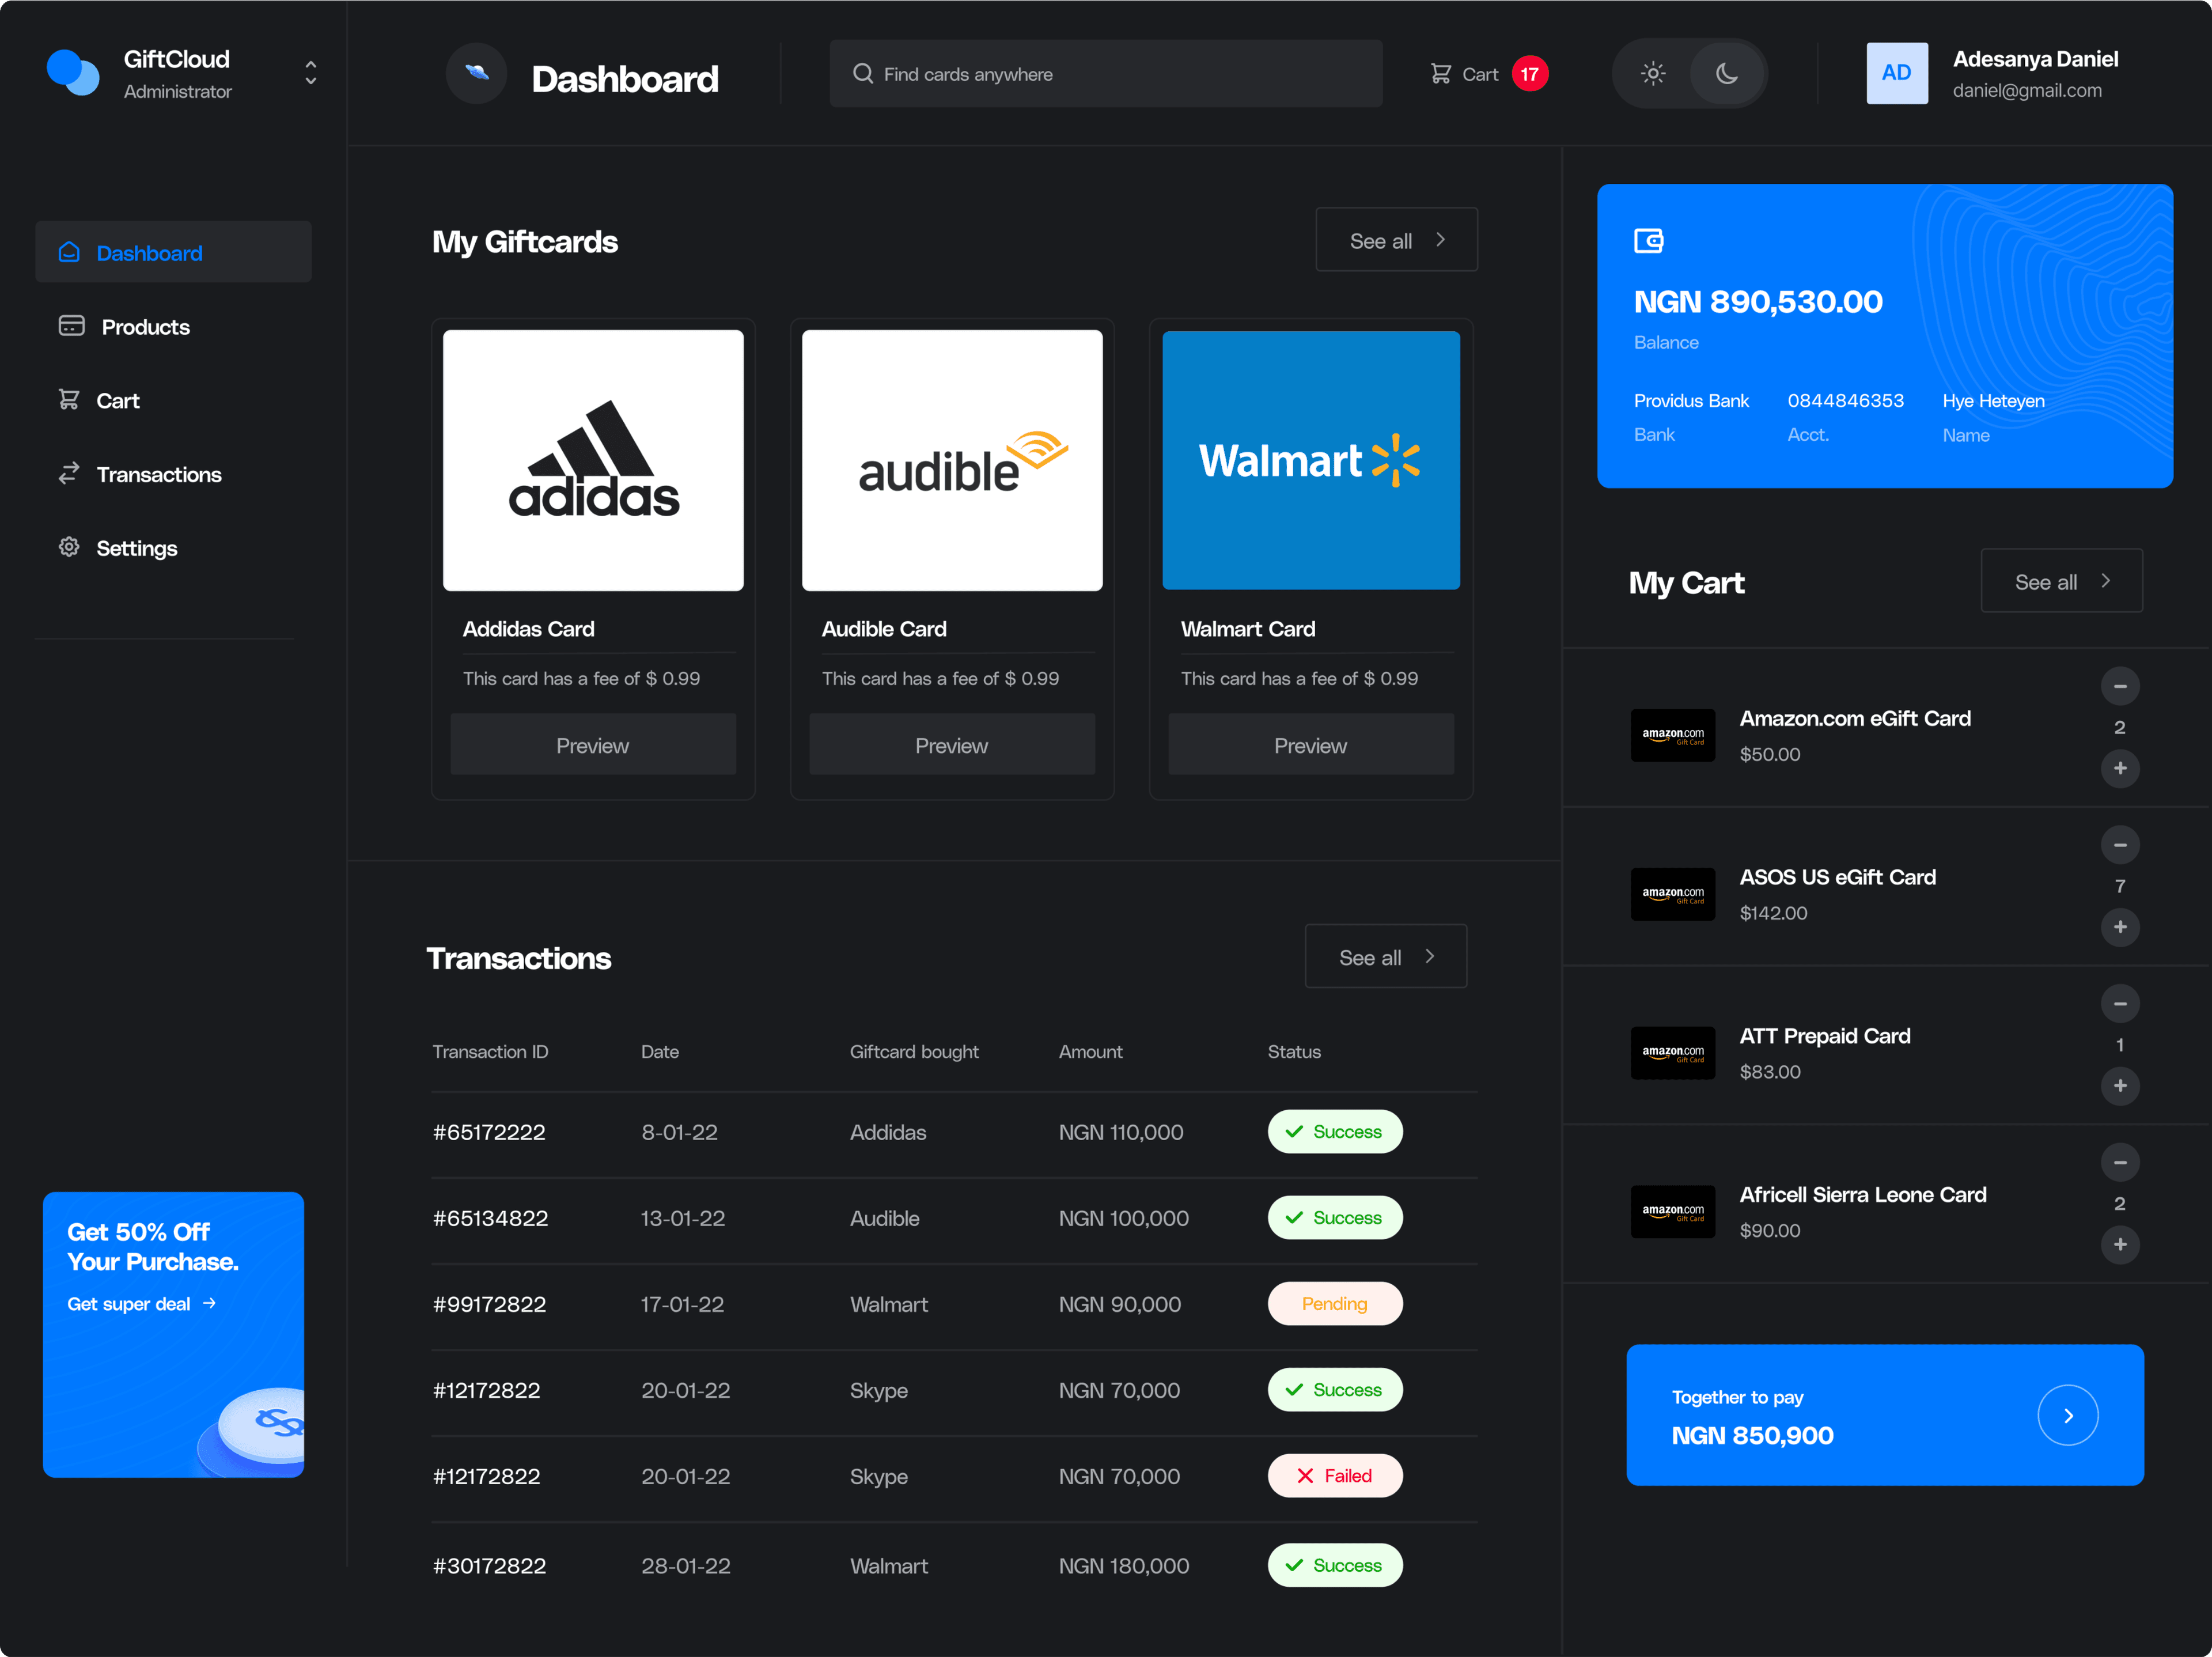Decrease Africell Sierra Leone Card quantity
Viewport: 2212px width, 1657px height.
pos(2120,1163)
